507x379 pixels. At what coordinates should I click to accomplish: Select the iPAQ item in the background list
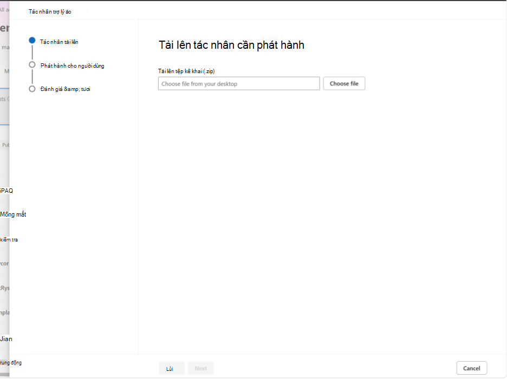pyautogui.click(x=6, y=191)
